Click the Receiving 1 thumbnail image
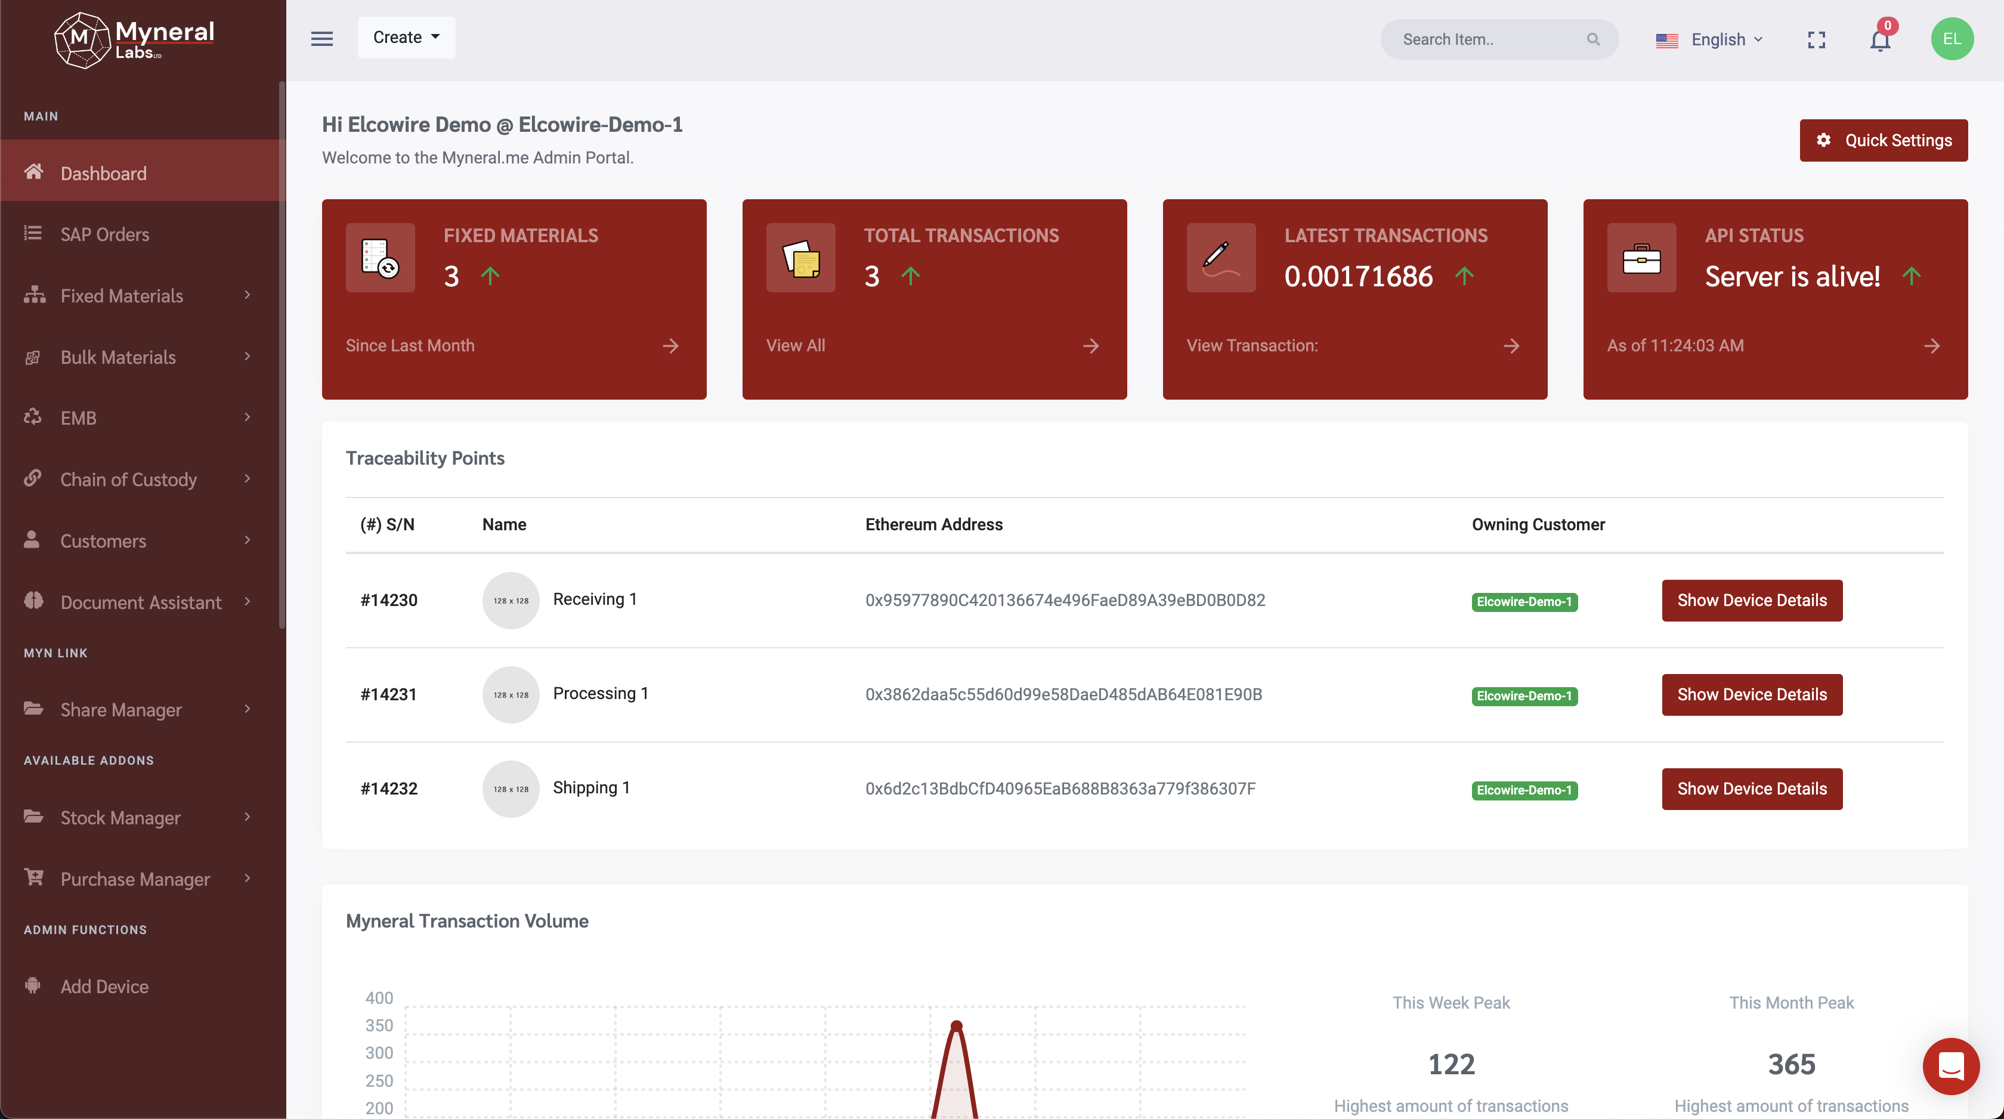 pyautogui.click(x=511, y=600)
